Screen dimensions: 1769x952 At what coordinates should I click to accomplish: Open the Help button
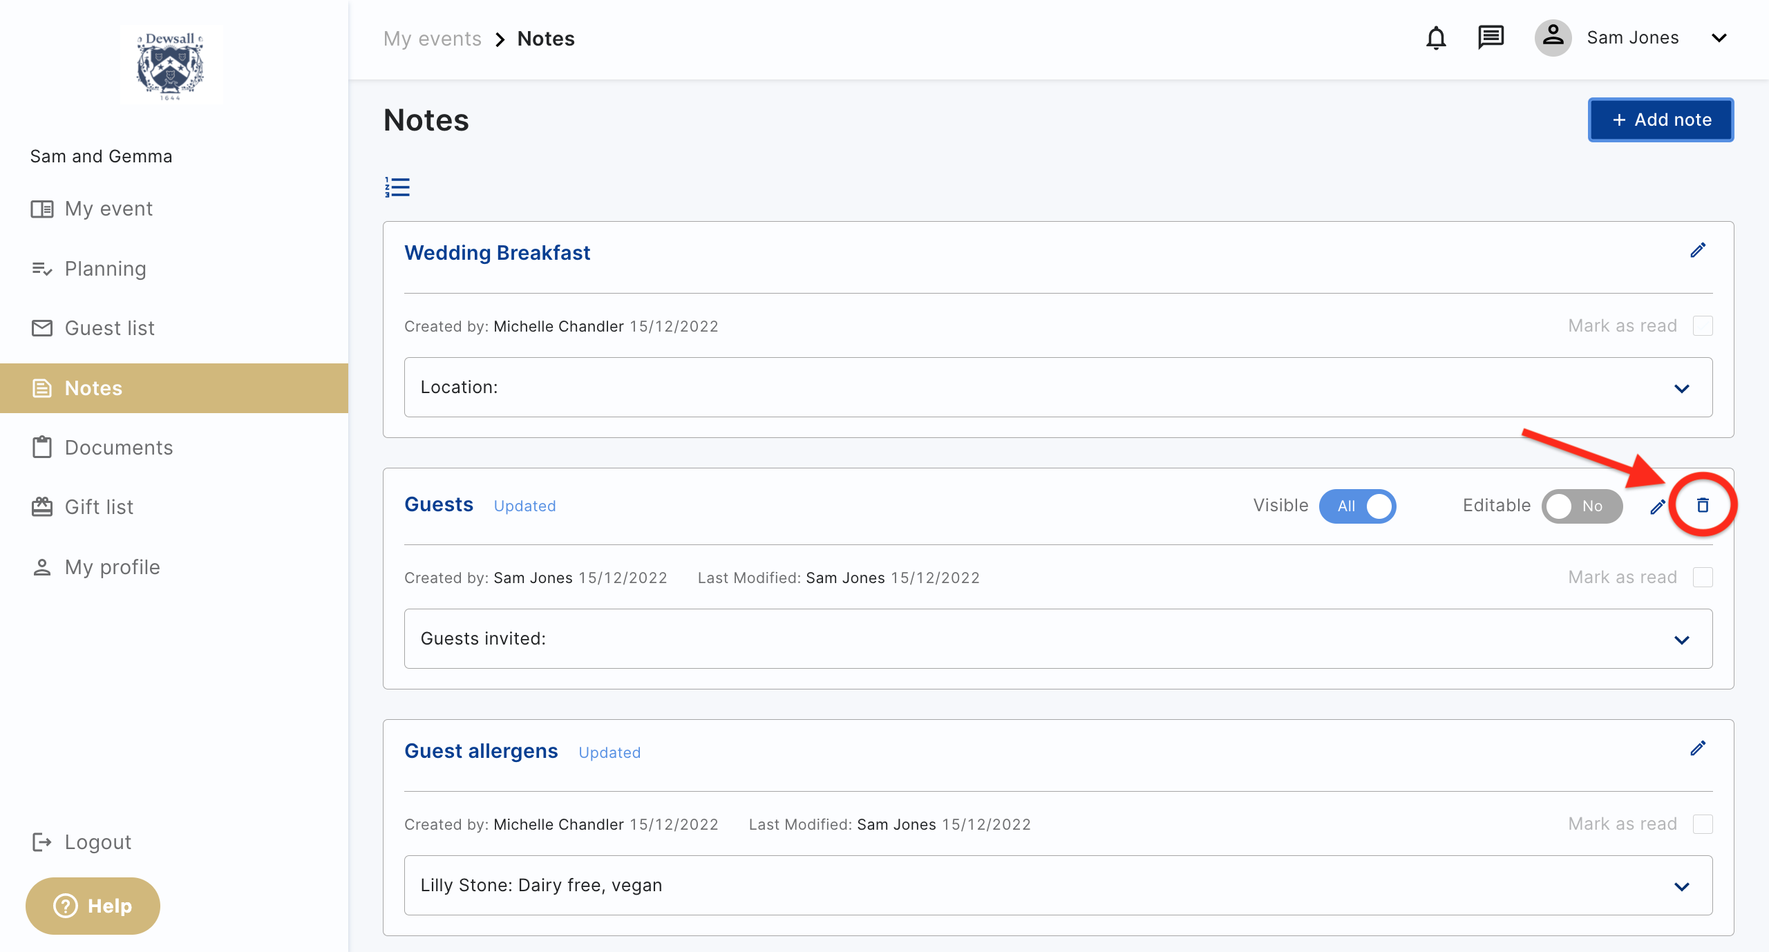click(93, 906)
